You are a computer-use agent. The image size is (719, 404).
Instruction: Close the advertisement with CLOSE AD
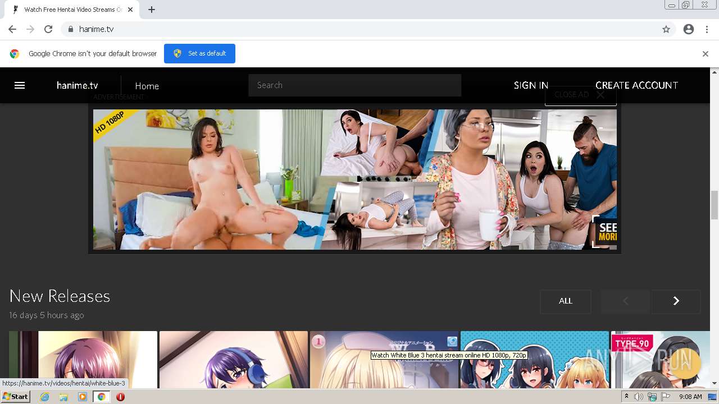[580, 95]
